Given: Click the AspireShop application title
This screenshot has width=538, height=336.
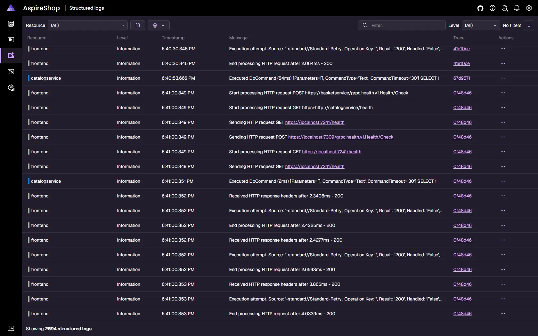Looking at the screenshot, I should click(x=41, y=8).
